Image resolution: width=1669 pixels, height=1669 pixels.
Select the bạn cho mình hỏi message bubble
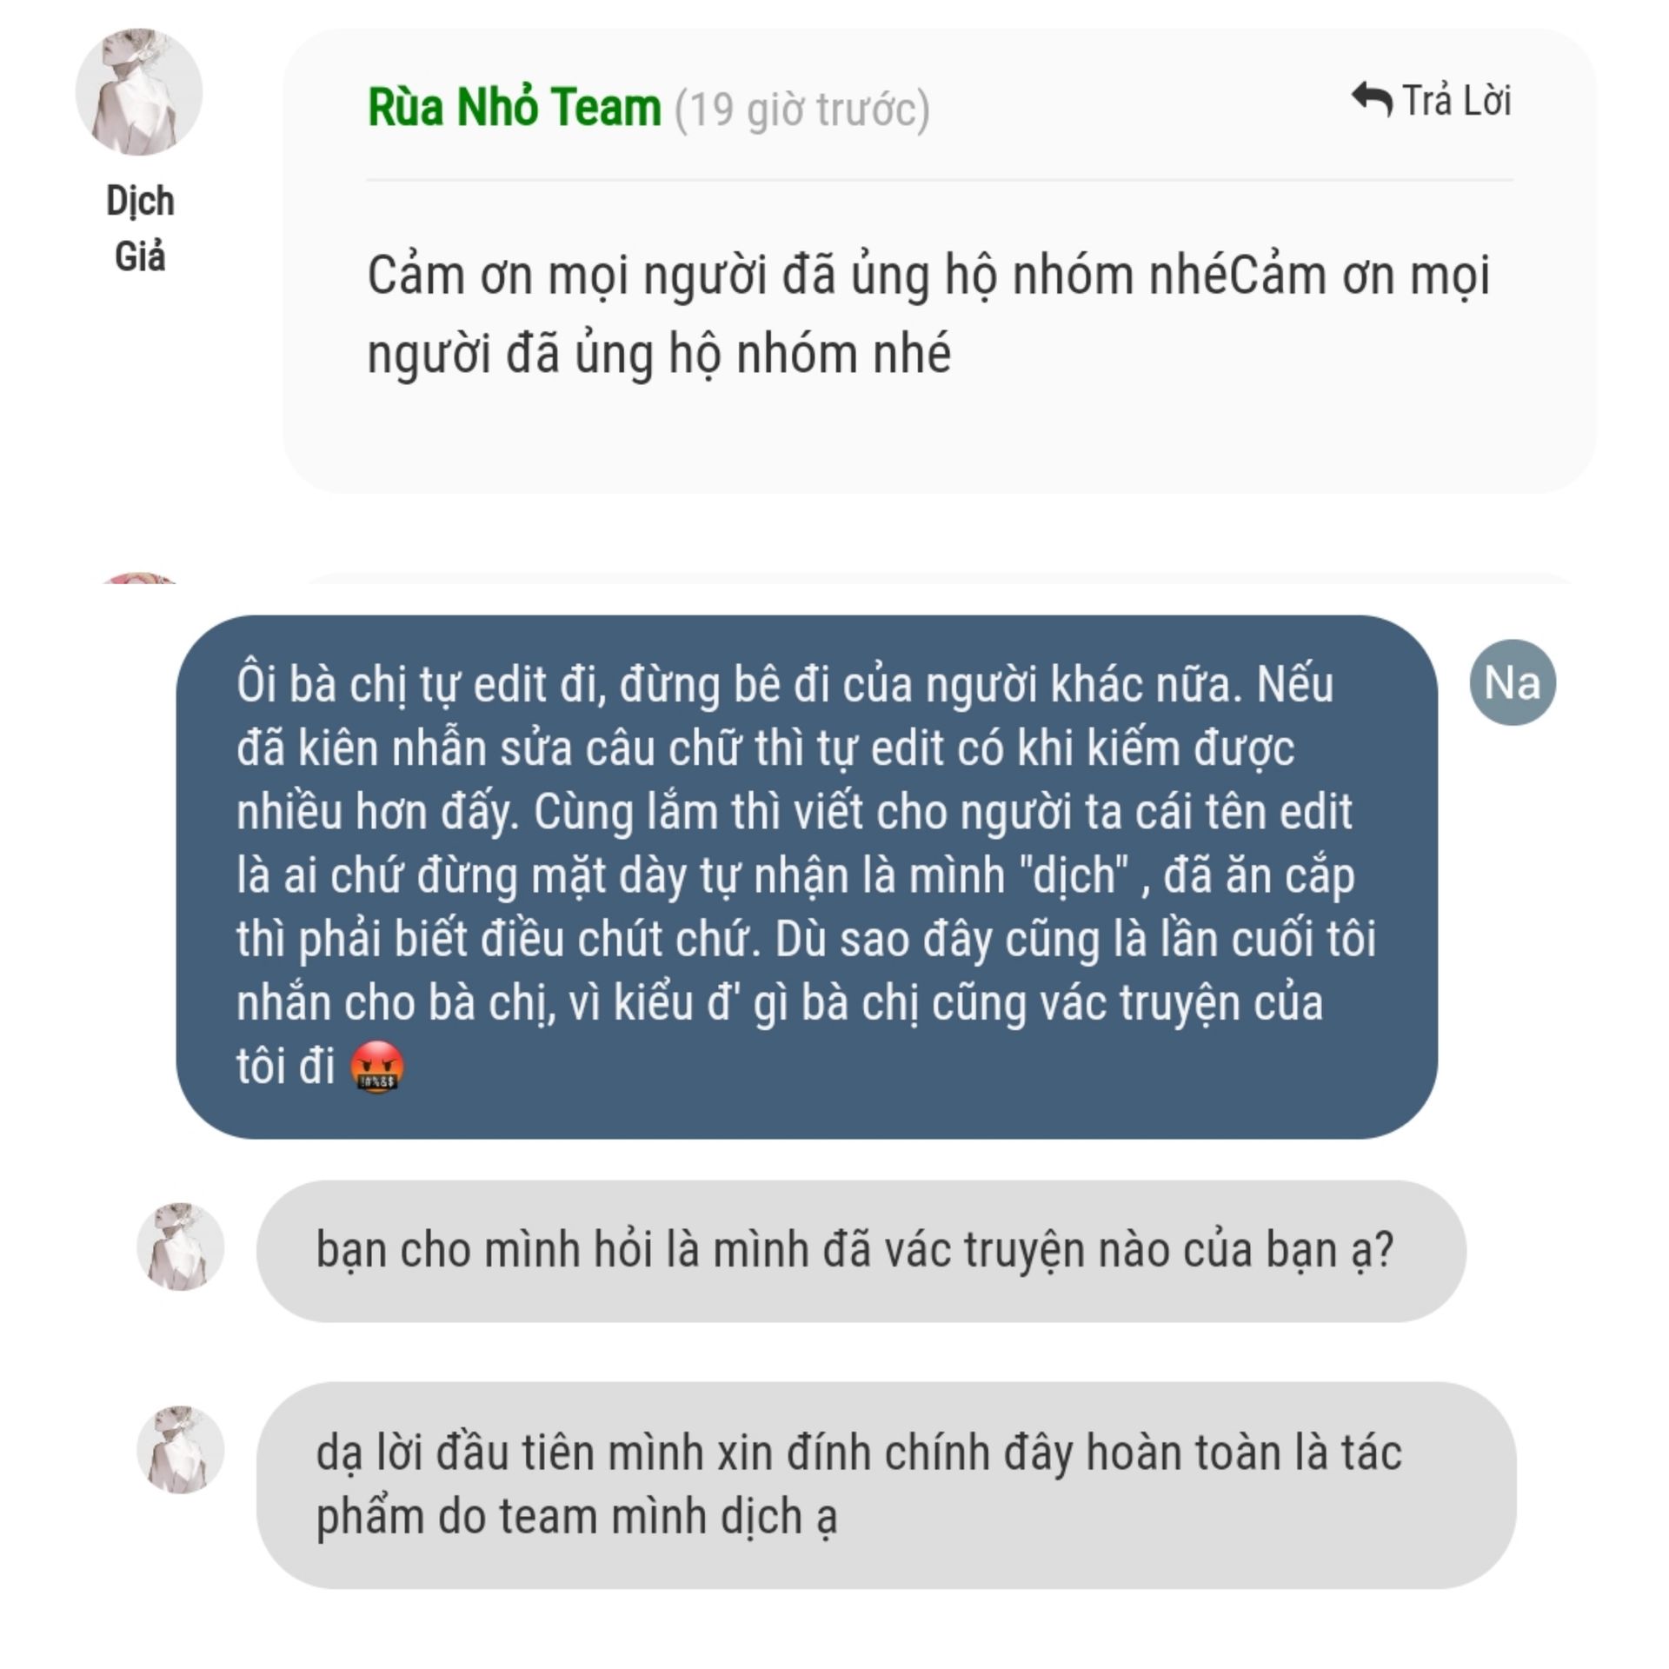pyautogui.click(x=861, y=1251)
